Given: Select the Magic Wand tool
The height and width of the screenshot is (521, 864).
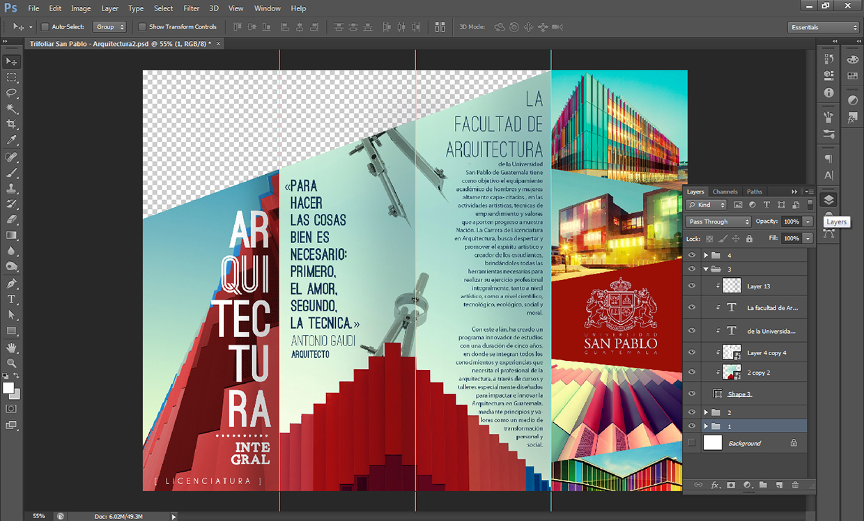Looking at the screenshot, I should (12, 109).
